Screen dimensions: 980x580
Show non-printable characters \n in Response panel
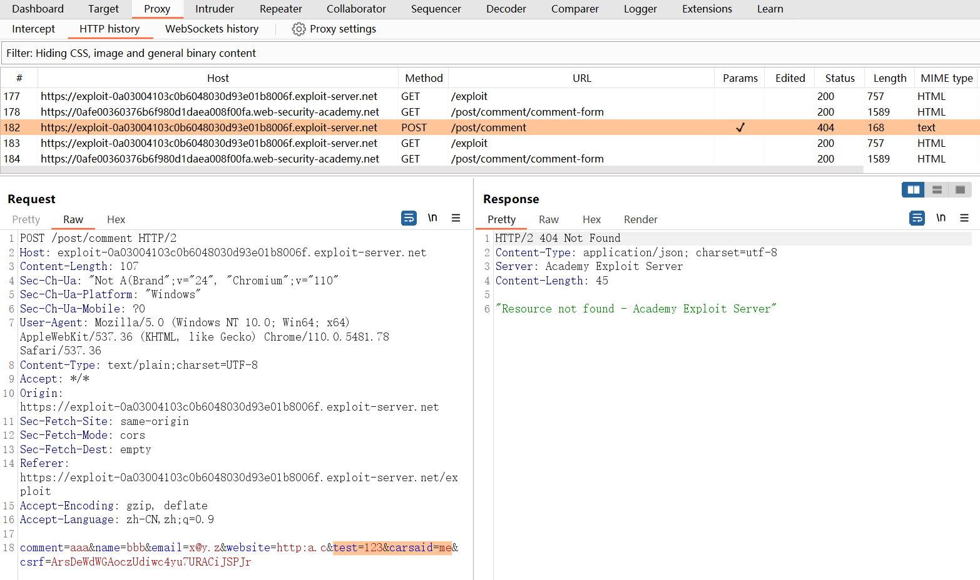click(941, 218)
